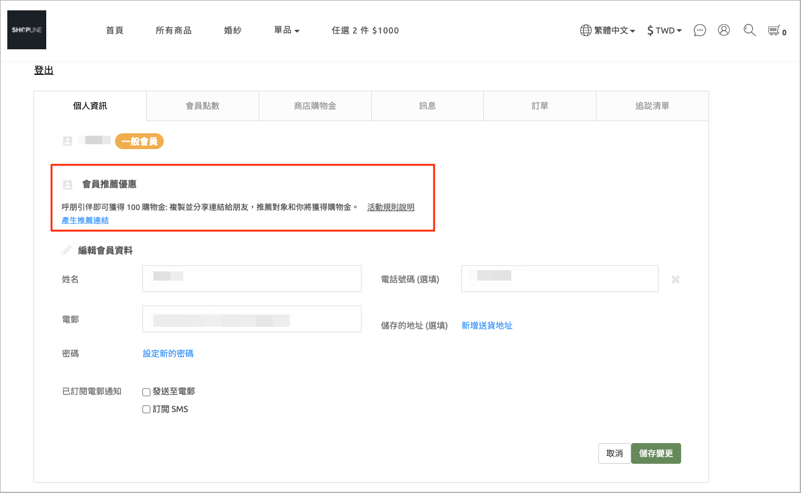
Task: Open the 訂單 orders tab
Action: (x=540, y=106)
